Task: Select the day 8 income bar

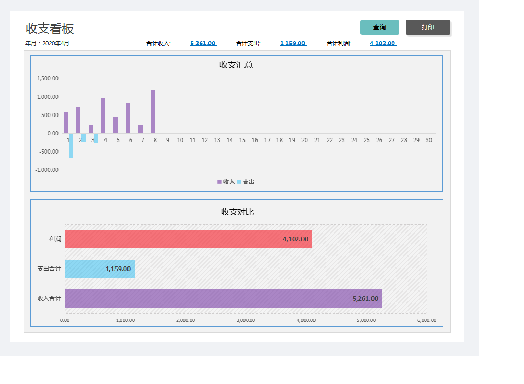Action: [x=153, y=112]
